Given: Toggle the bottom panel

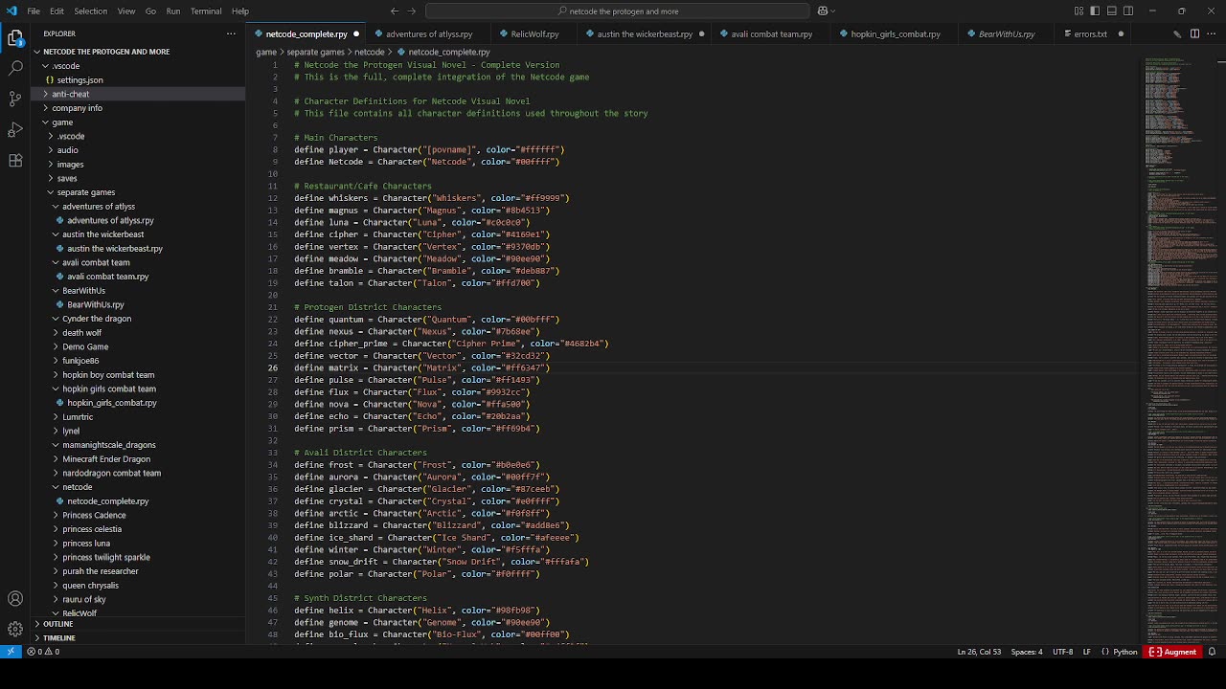Looking at the screenshot, I should pyautogui.click(x=1112, y=11).
